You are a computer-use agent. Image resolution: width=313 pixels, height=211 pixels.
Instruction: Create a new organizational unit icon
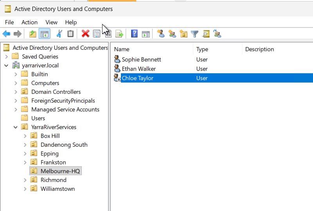[183, 34]
